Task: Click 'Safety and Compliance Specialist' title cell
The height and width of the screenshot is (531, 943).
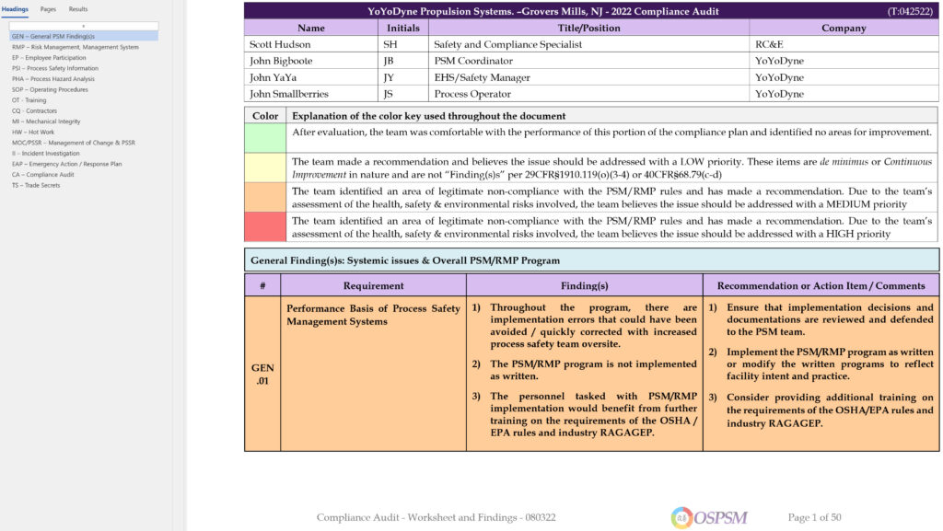Action: pos(588,44)
